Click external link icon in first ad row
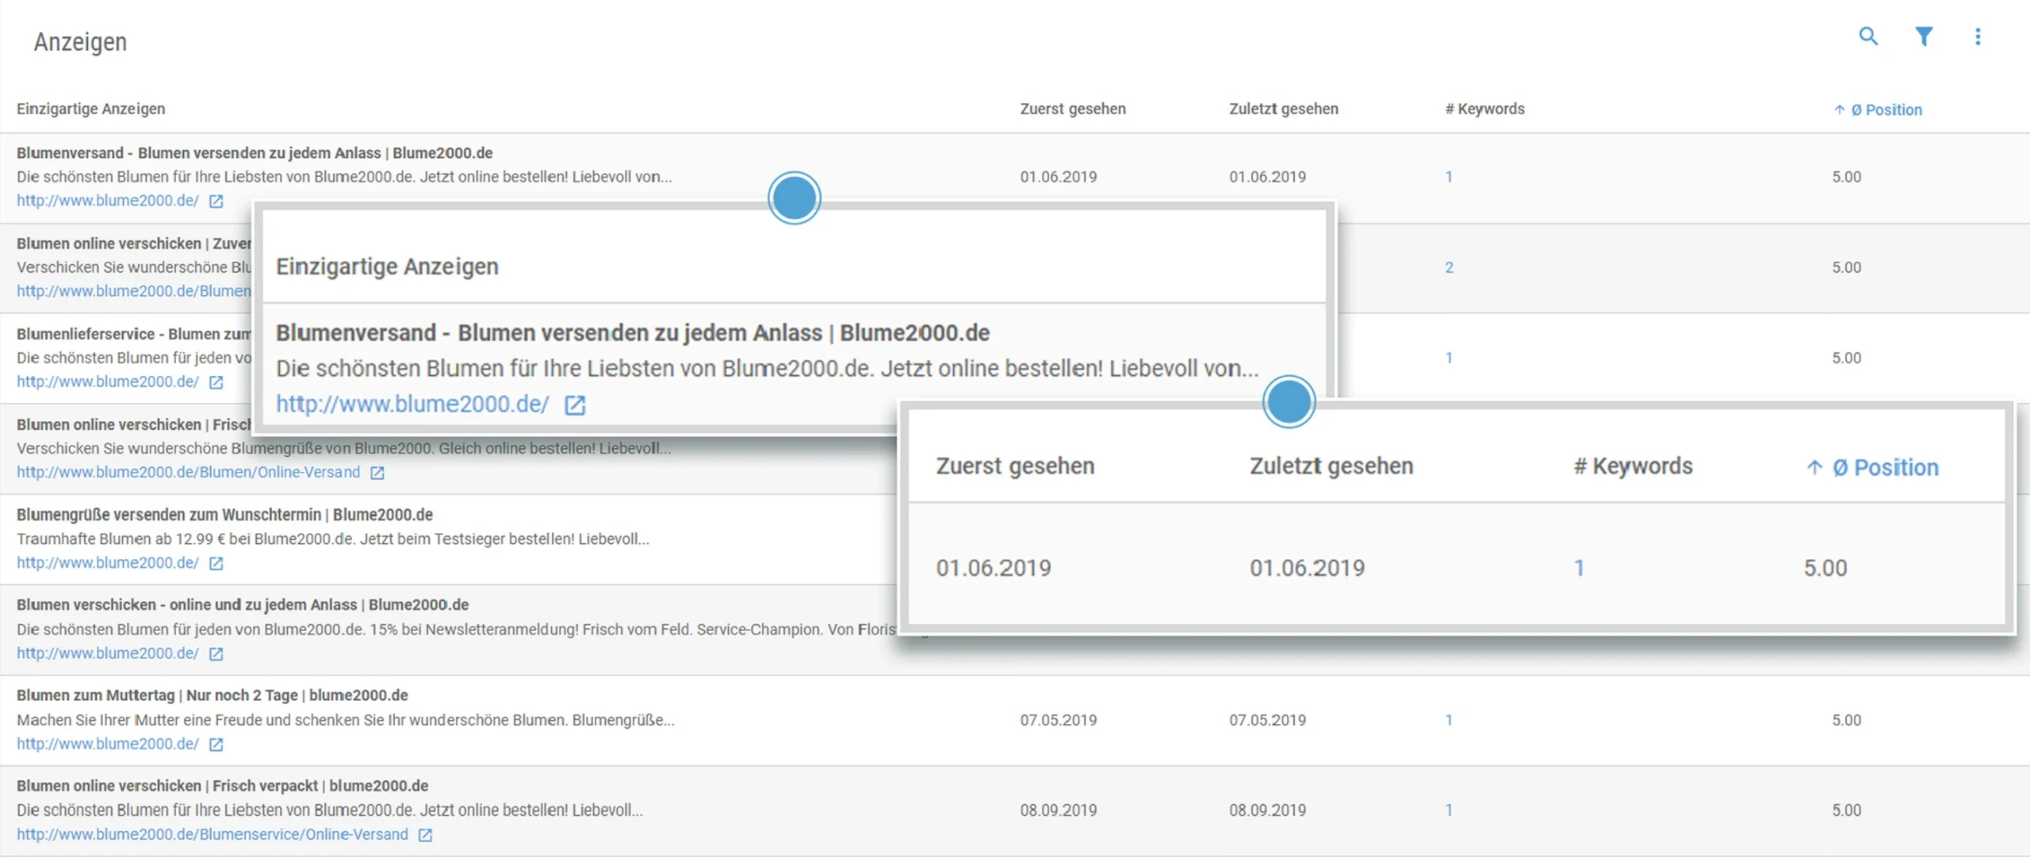This screenshot has height=858, width=2030. (216, 201)
